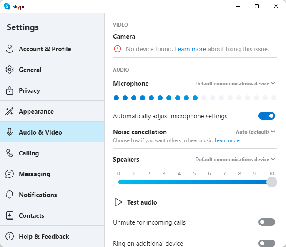Screen dimensions: 286x247
Task: Click the camera warning alert icon
Action: click(118, 49)
